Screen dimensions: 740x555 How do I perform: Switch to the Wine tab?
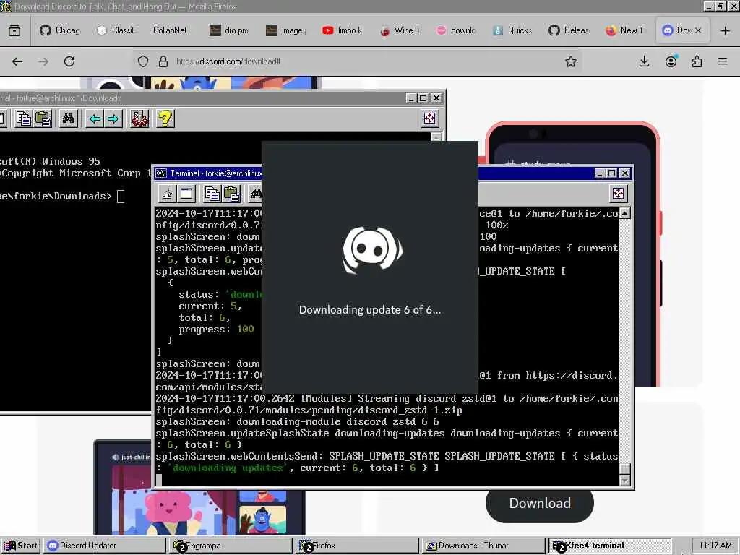point(400,30)
